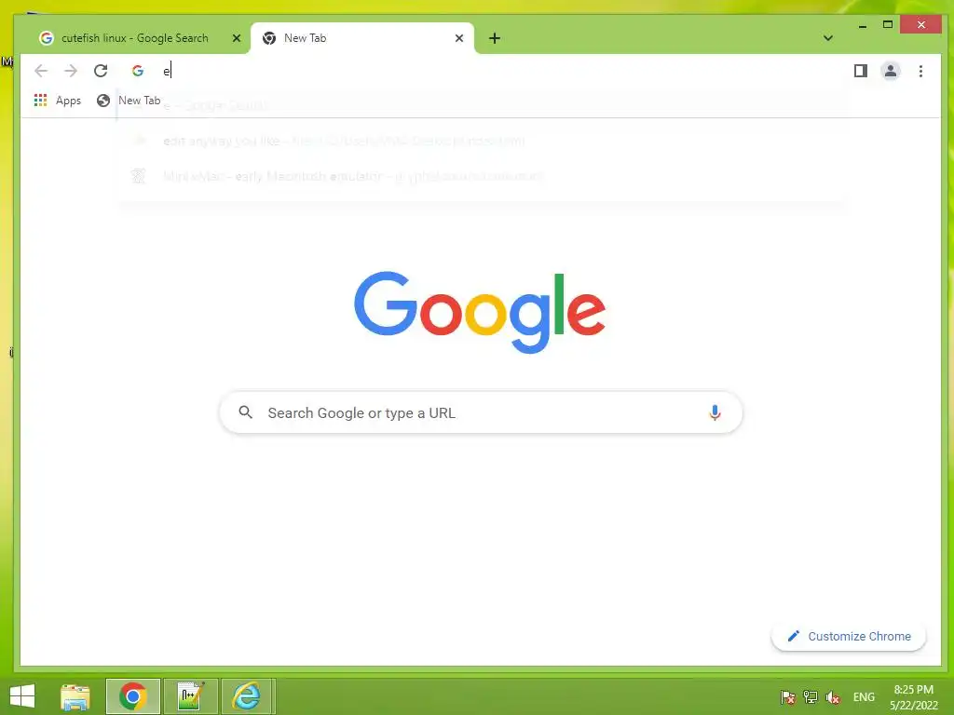Open the Windows Start menu
The height and width of the screenshot is (715, 954).
point(22,696)
